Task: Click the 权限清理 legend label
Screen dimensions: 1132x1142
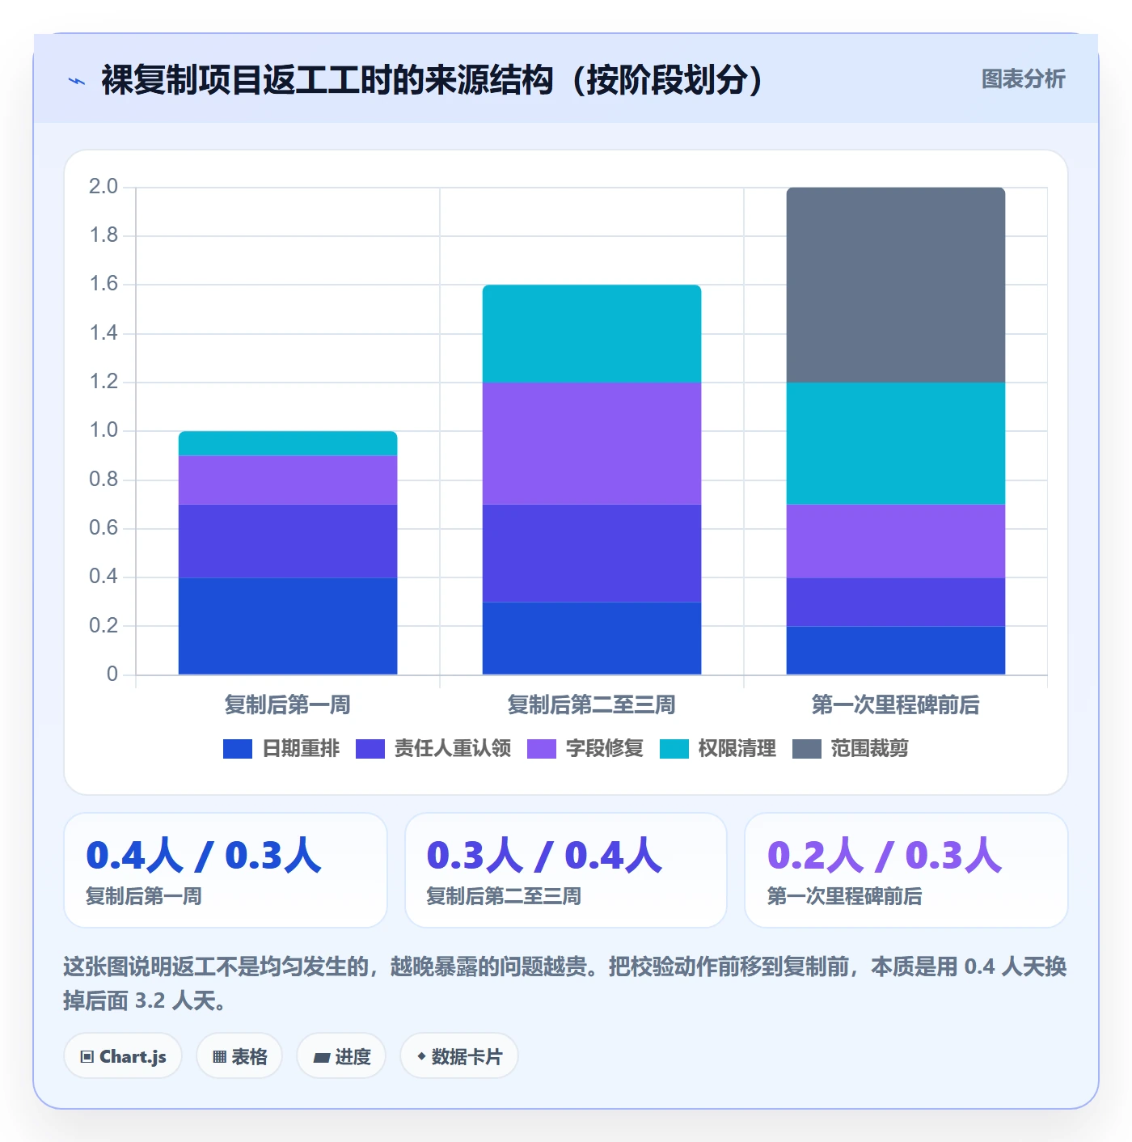Action: [x=737, y=749]
